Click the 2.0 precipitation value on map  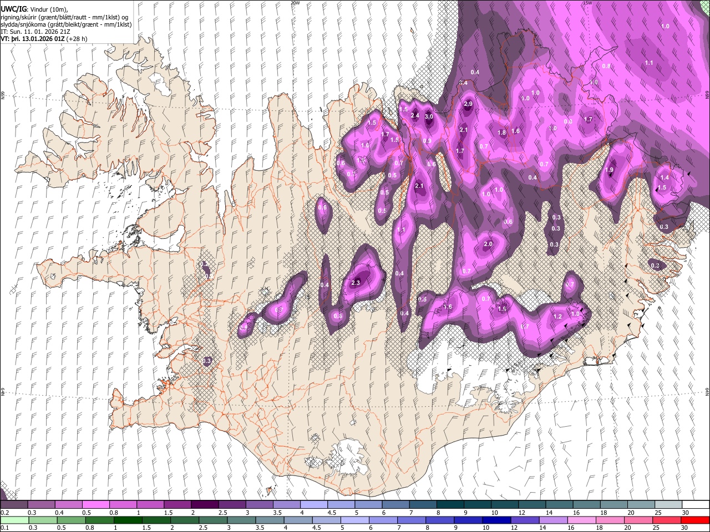488,244
